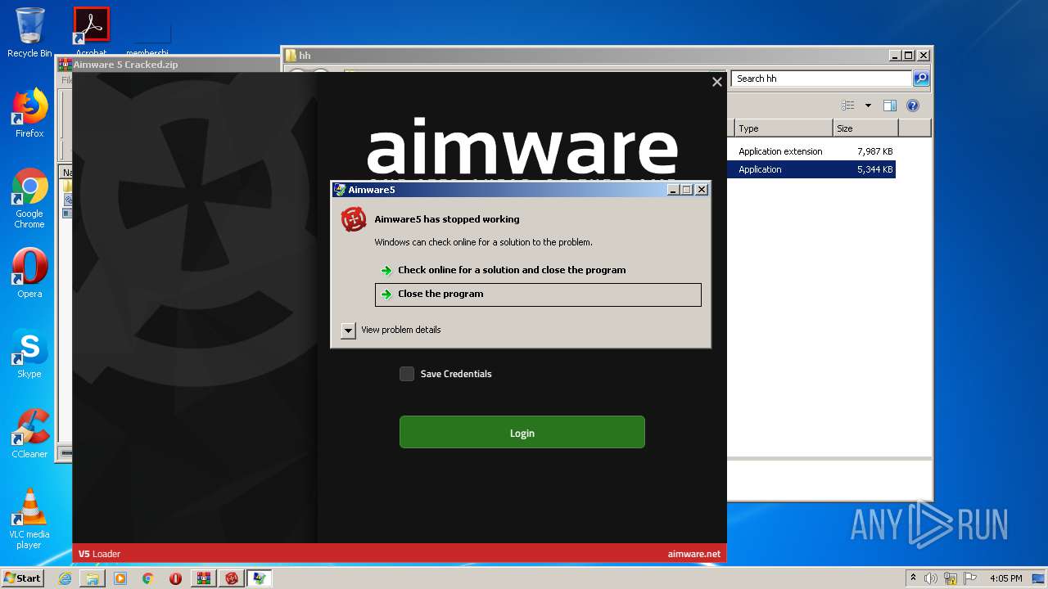1048x589 pixels.
Task: Switch to WinRAR taskbar button
Action: [204, 578]
